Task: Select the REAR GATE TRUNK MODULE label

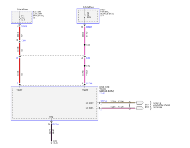Action: (107, 89)
